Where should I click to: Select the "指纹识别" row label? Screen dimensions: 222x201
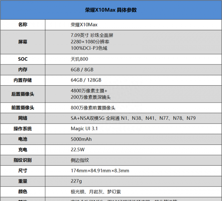coord(23,160)
